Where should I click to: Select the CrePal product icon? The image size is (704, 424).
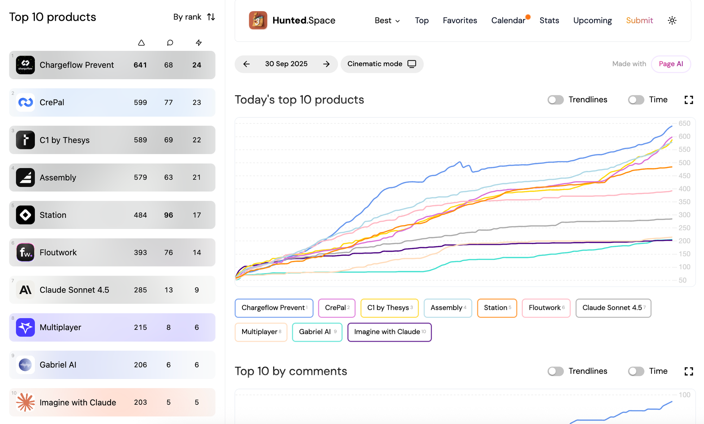tap(25, 102)
